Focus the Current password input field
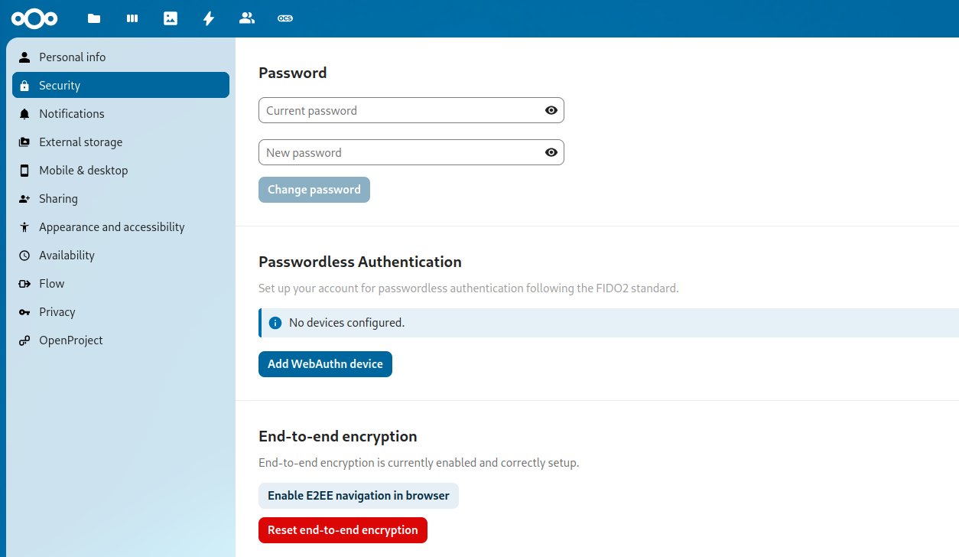The width and height of the screenshot is (959, 557). [x=399, y=110]
